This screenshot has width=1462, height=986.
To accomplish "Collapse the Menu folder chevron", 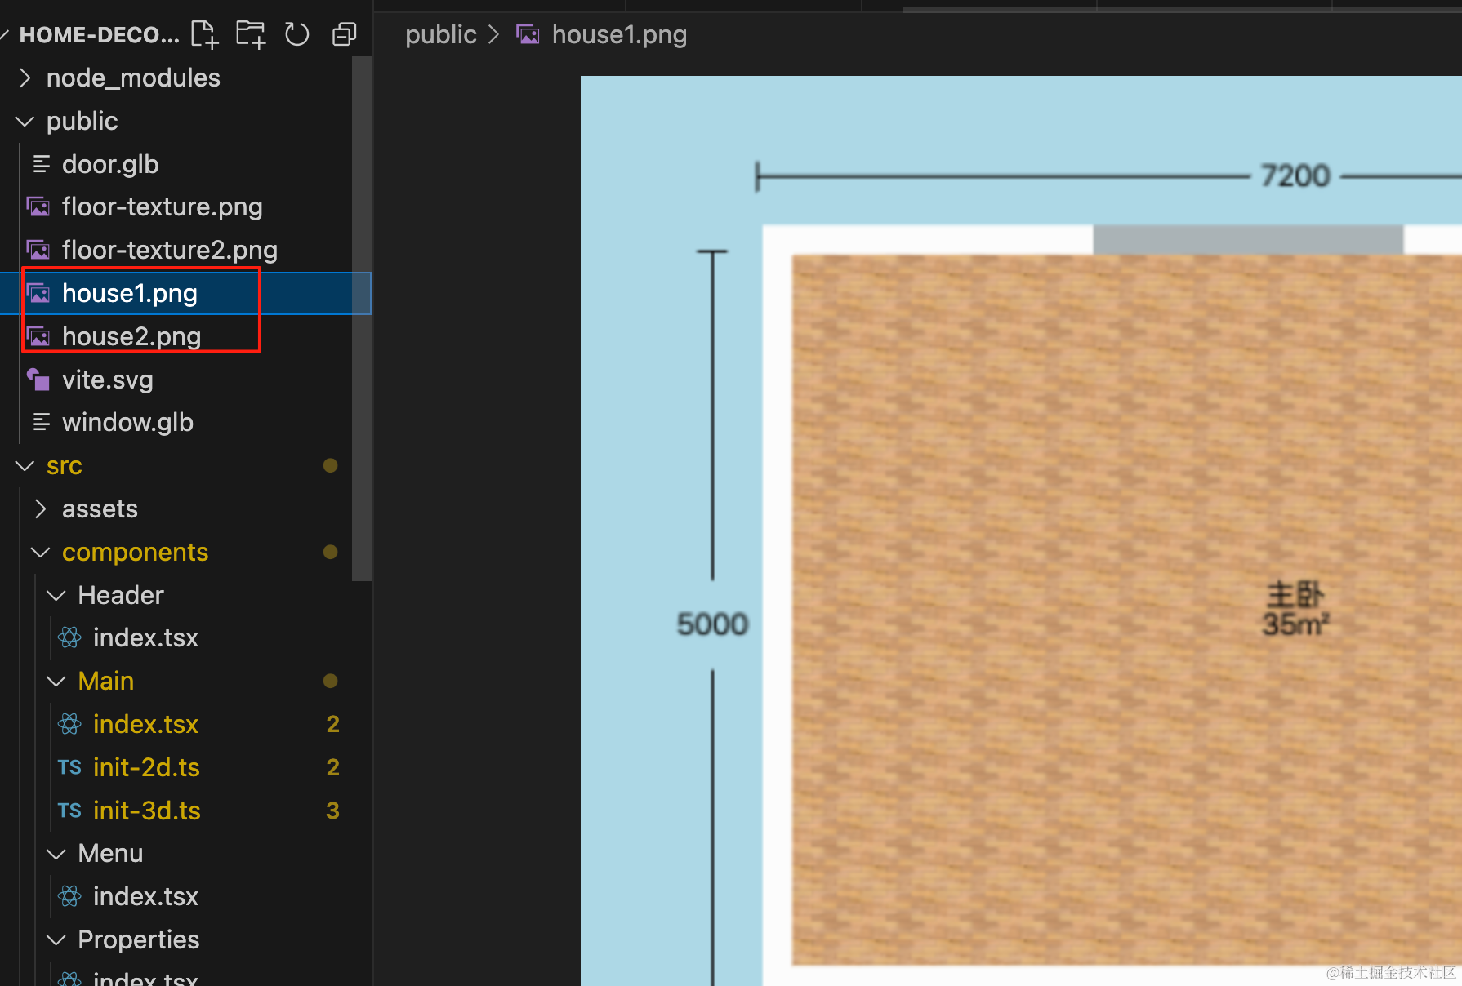I will [56, 853].
